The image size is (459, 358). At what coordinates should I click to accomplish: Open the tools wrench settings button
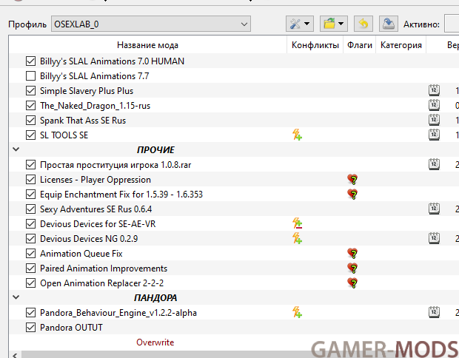(300, 24)
